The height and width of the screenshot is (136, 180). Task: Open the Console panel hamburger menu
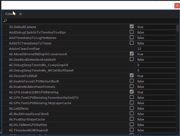pyautogui.click(x=20, y=14)
